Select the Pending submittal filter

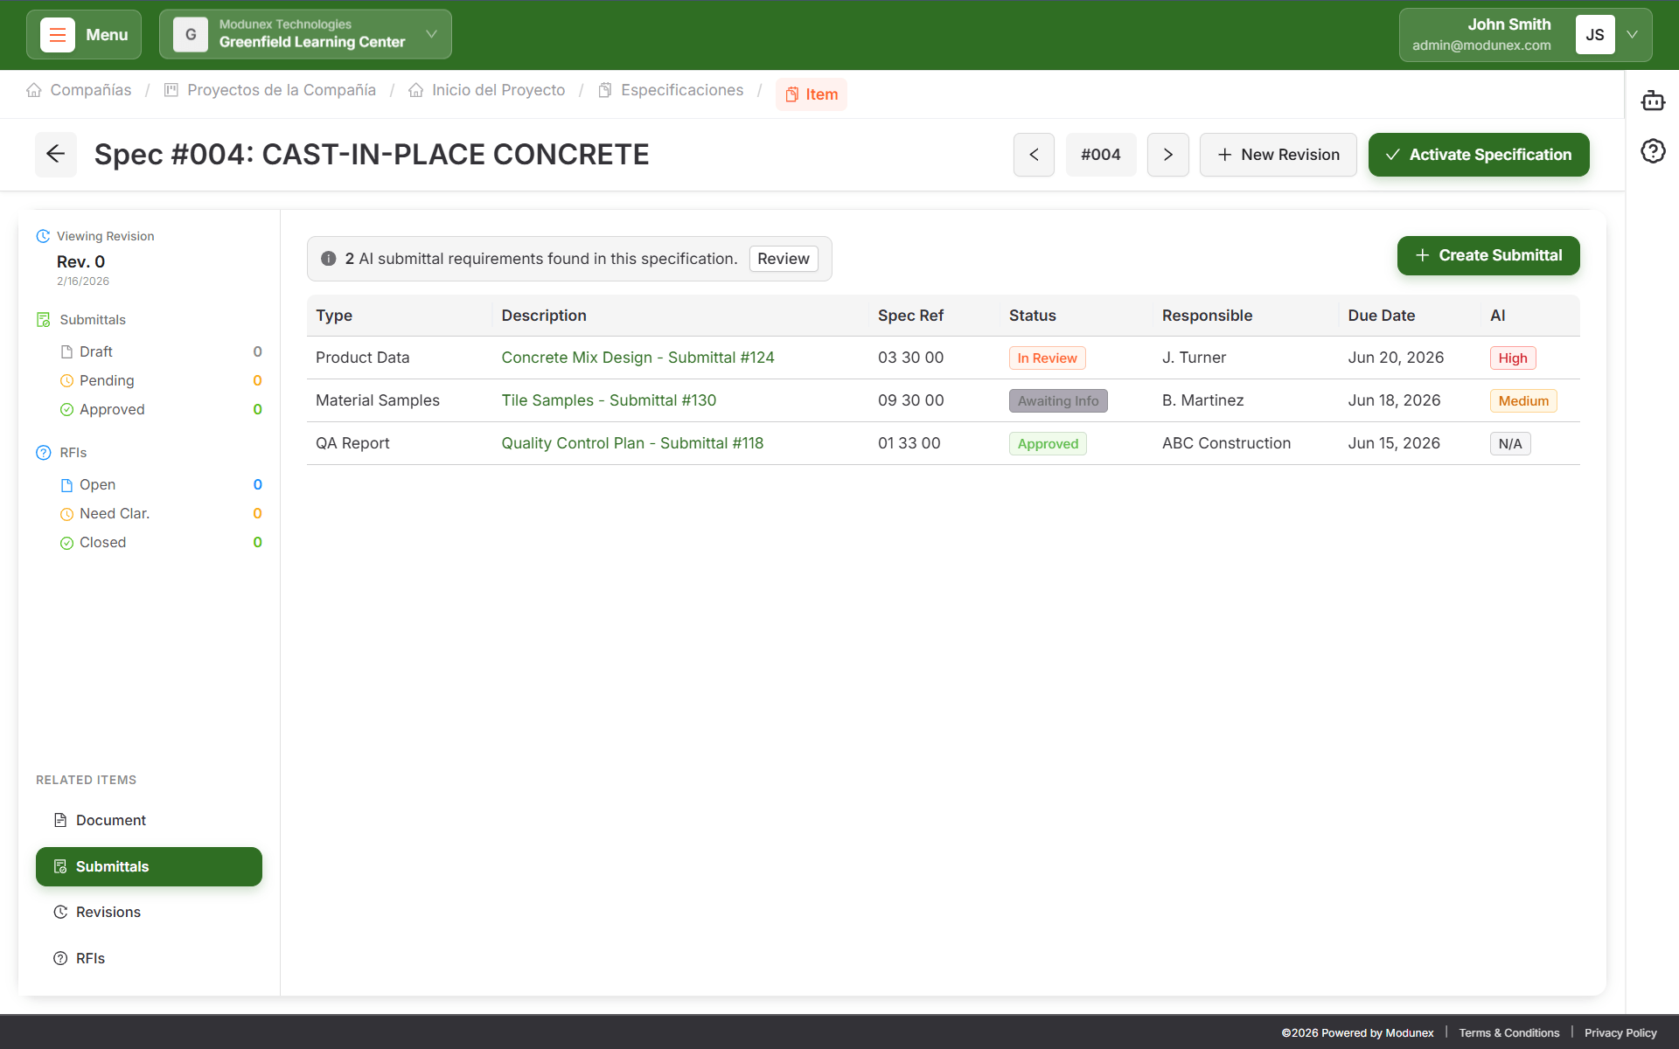click(x=107, y=380)
